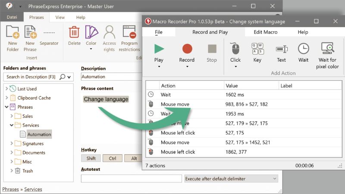The height and width of the screenshot is (194, 345).
Task: Select the Record and Play tab
Action: (x=210, y=32)
